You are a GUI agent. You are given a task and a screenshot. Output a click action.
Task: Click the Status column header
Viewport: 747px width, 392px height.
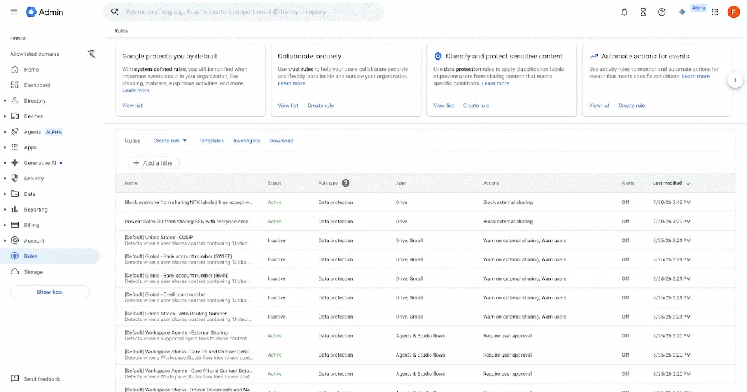pyautogui.click(x=275, y=183)
